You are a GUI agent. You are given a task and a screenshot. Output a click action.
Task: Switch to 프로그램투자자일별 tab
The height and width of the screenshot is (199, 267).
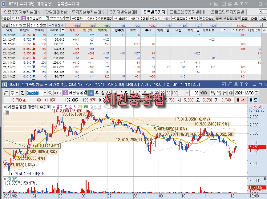point(228,12)
